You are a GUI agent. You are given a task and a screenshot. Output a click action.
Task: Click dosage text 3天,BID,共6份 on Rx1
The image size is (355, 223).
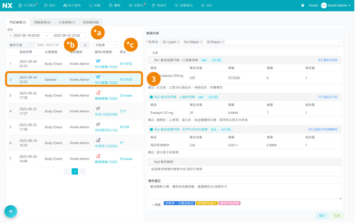[328, 60]
